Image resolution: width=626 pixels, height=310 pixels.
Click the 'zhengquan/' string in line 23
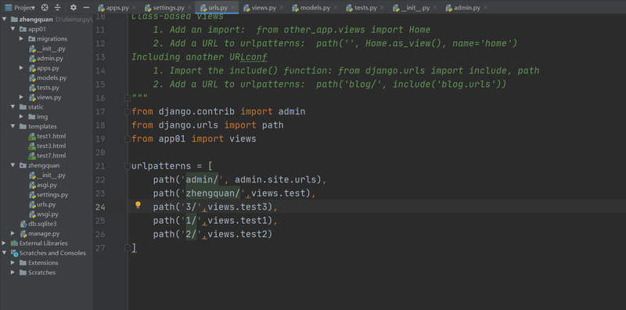(212, 193)
